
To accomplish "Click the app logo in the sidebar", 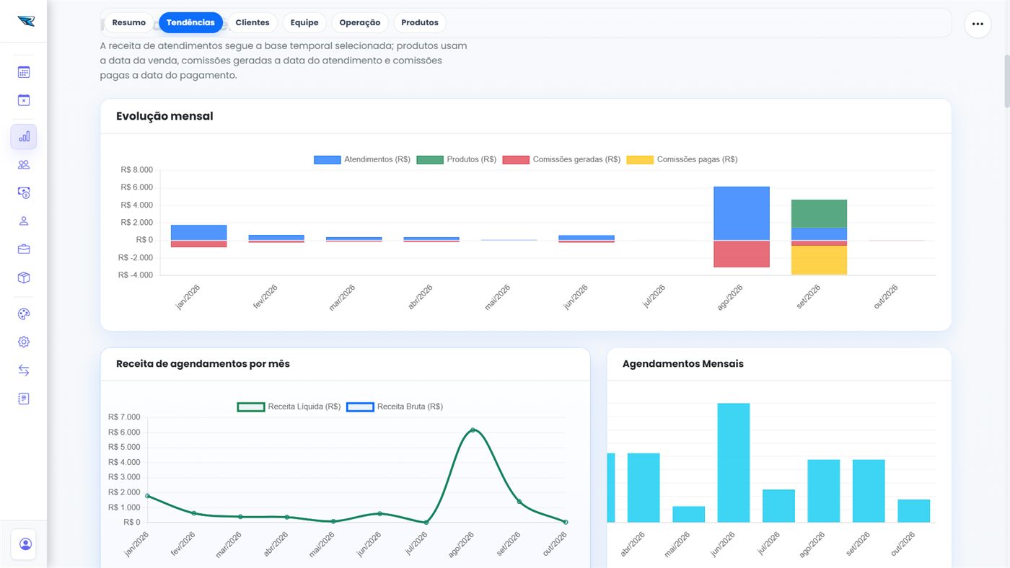I will coord(26,21).
